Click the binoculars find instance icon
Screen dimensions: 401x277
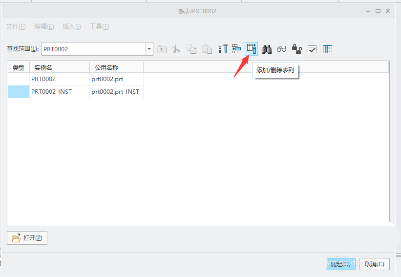pyautogui.click(x=267, y=49)
